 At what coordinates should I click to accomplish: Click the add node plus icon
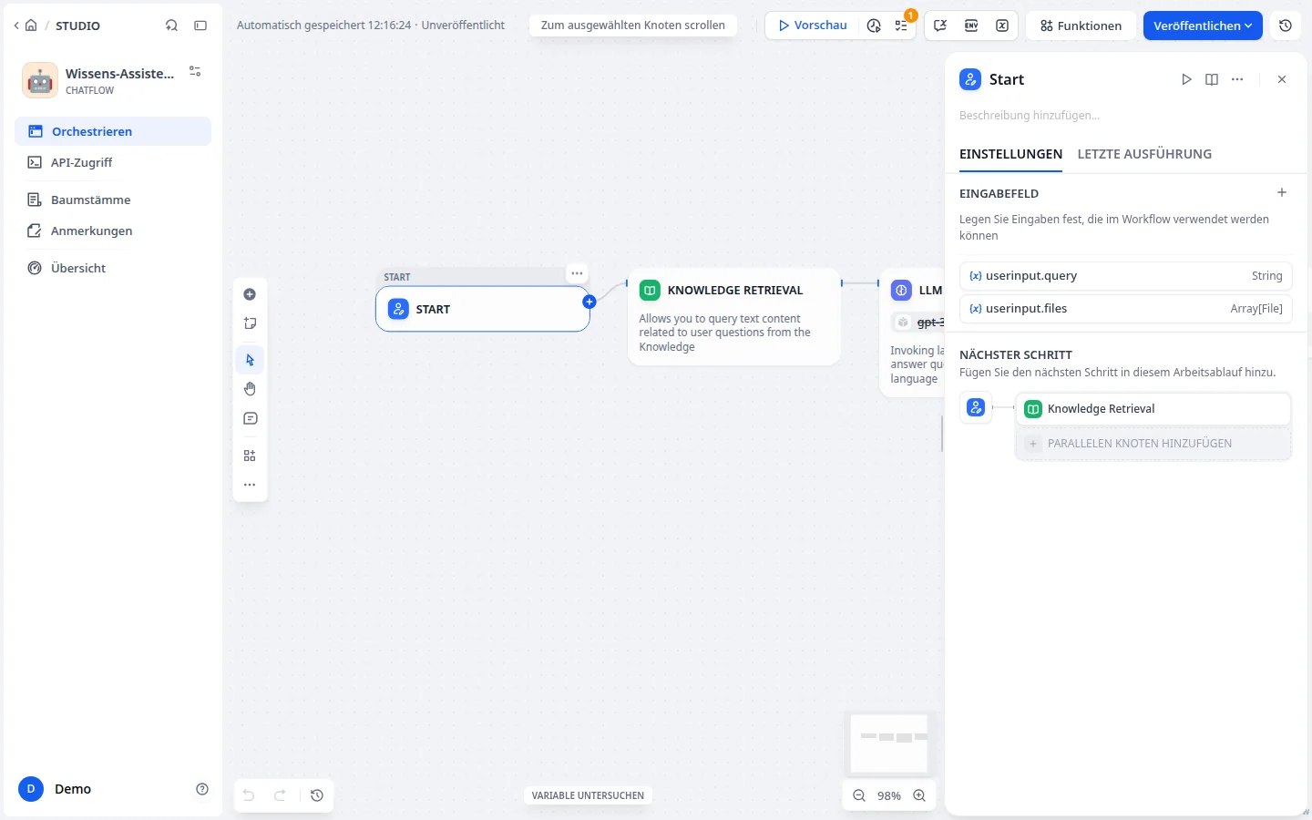click(250, 294)
